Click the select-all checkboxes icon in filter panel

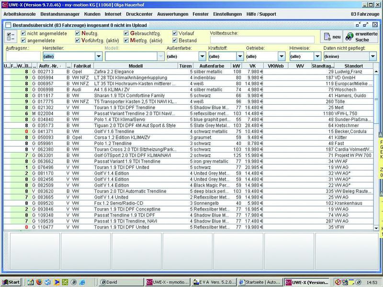point(11,36)
